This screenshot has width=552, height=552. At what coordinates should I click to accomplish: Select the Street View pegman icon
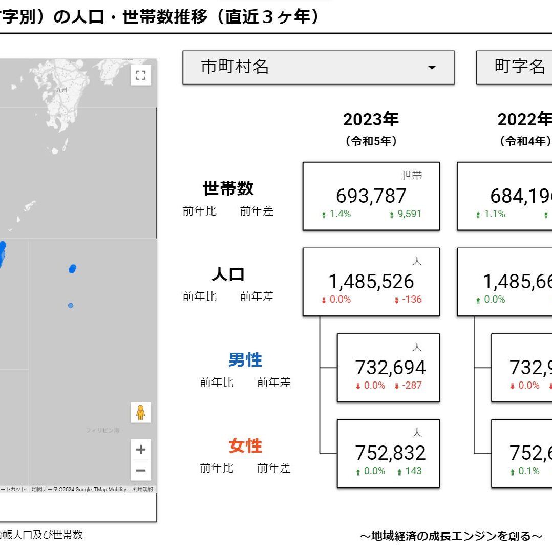click(140, 412)
